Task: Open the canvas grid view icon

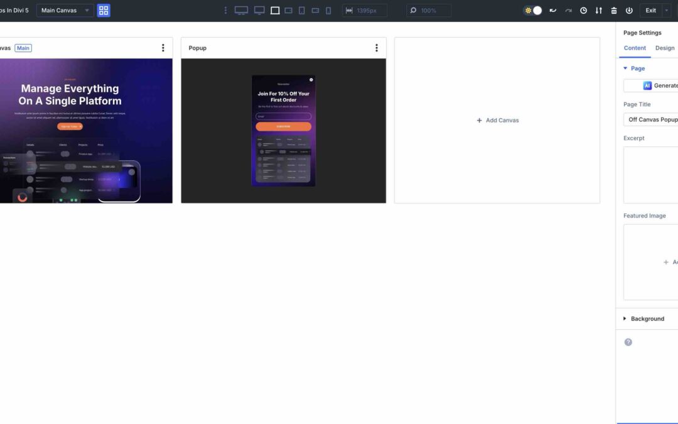Action: (x=104, y=10)
